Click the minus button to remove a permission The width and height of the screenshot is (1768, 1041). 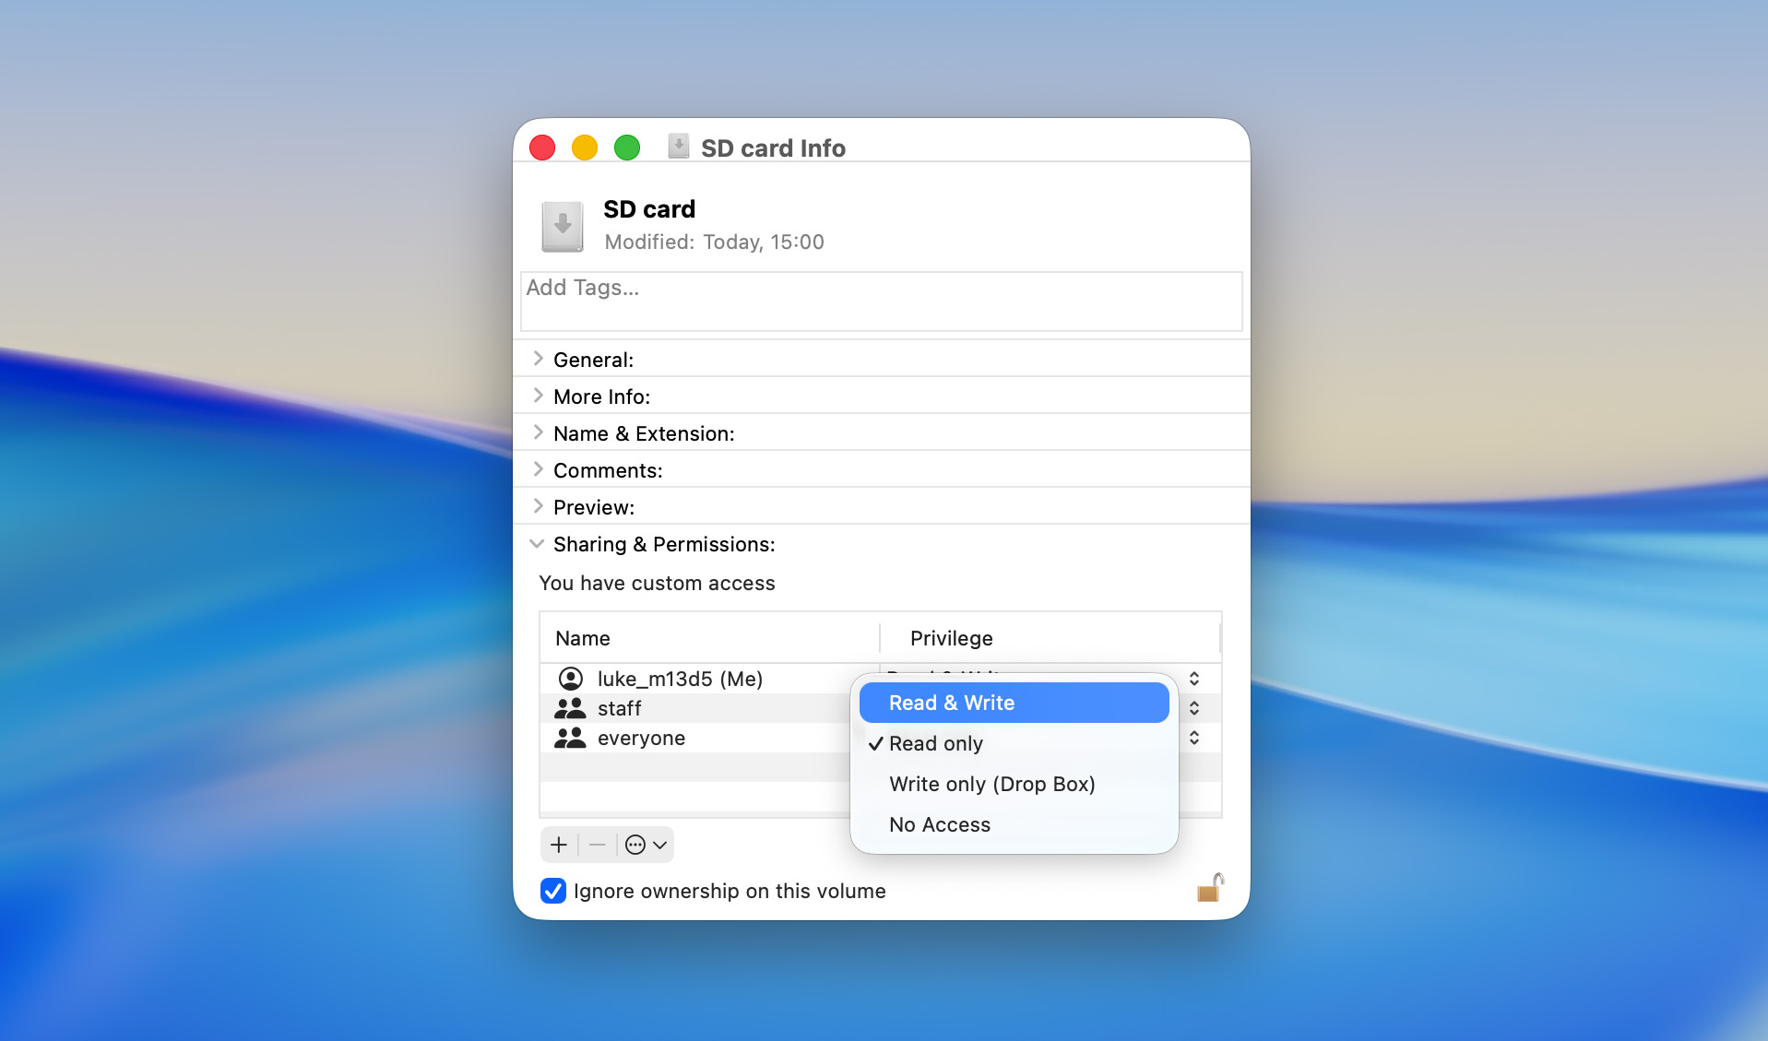(597, 844)
